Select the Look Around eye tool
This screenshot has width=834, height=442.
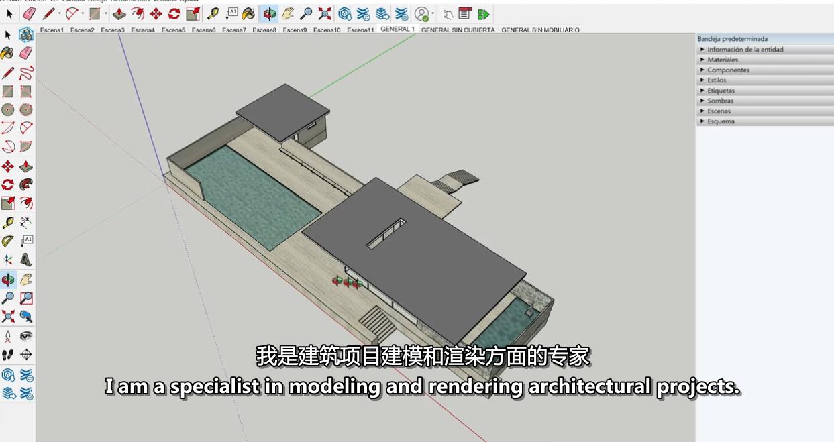click(26, 335)
